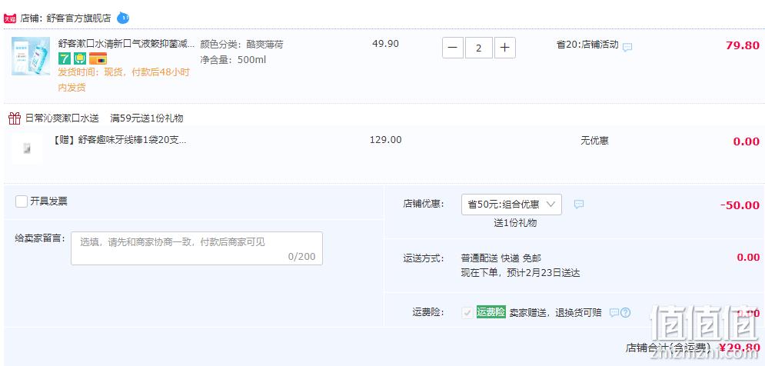Click the 发货时间 shipping time notice
Viewport: 765px width, 366px height.
pyautogui.click(x=124, y=80)
